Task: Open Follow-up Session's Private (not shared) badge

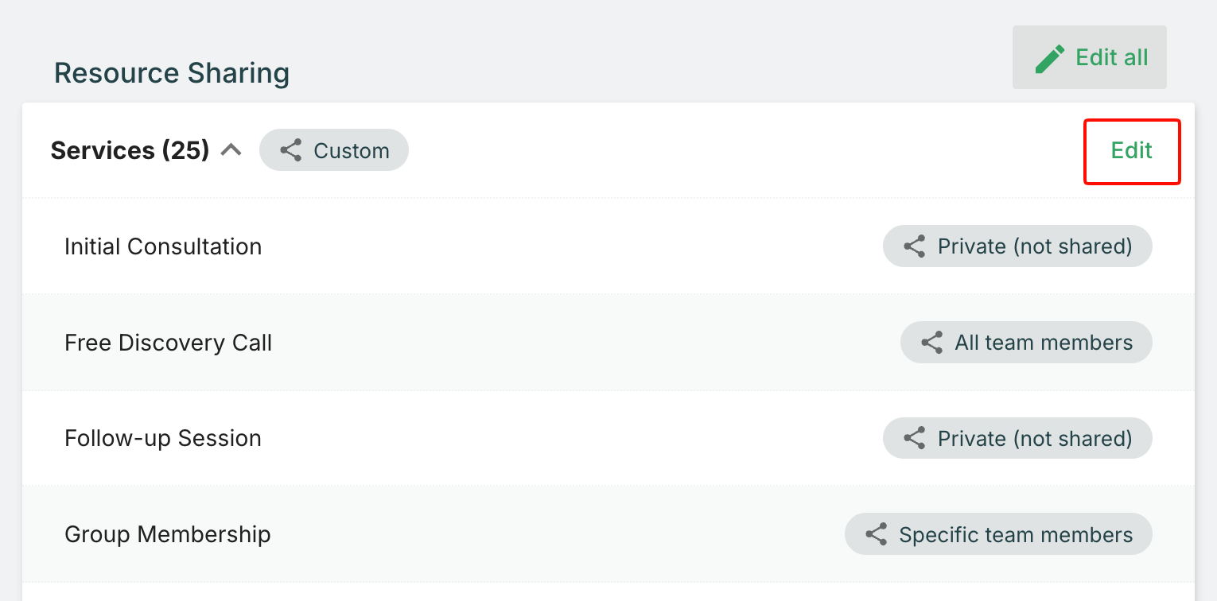Action: 1034,438
